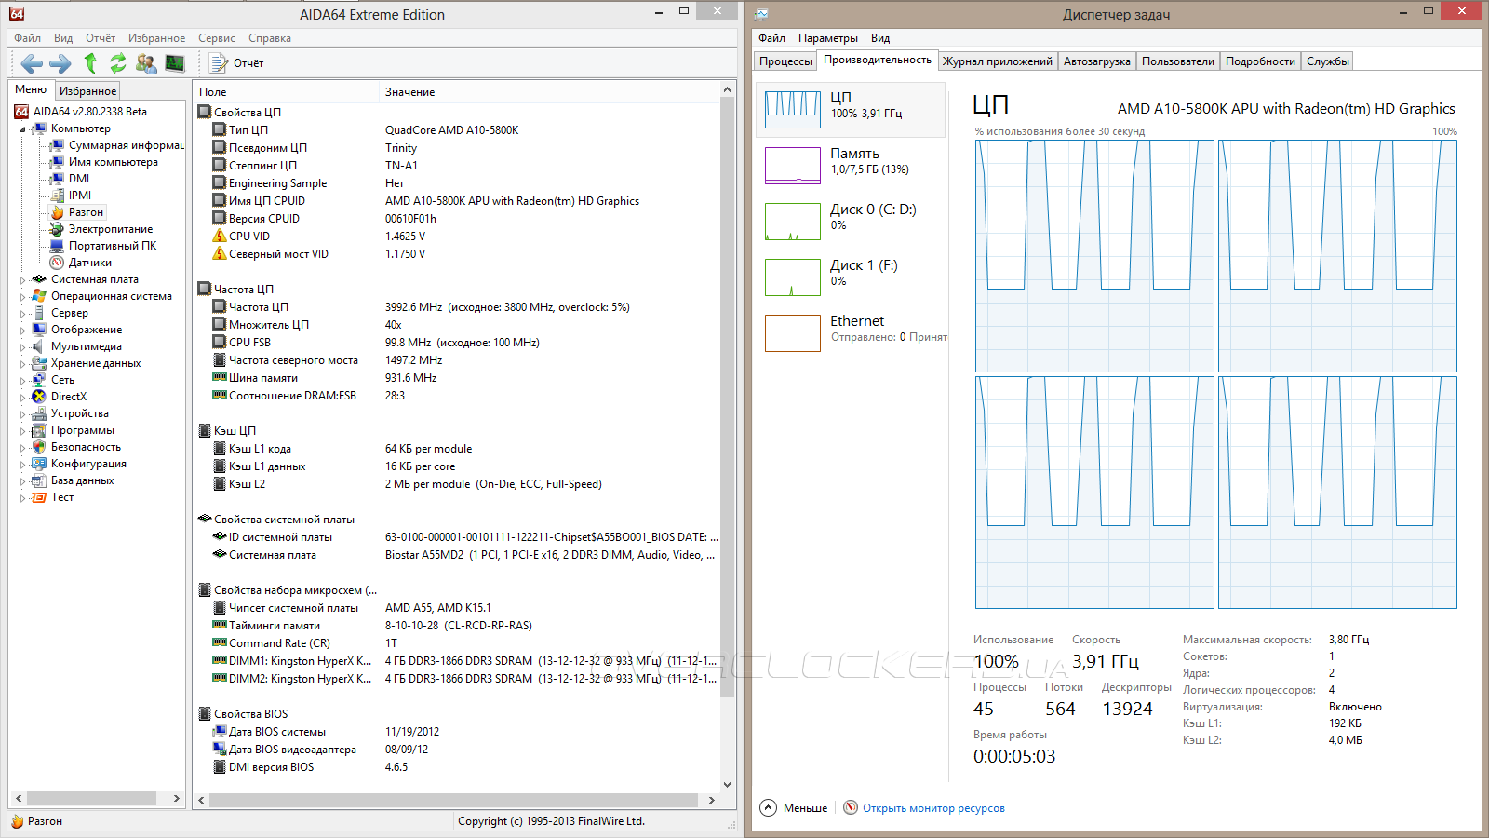Open the Подробности tab
Image resolution: width=1489 pixels, height=838 pixels.
tap(1260, 61)
